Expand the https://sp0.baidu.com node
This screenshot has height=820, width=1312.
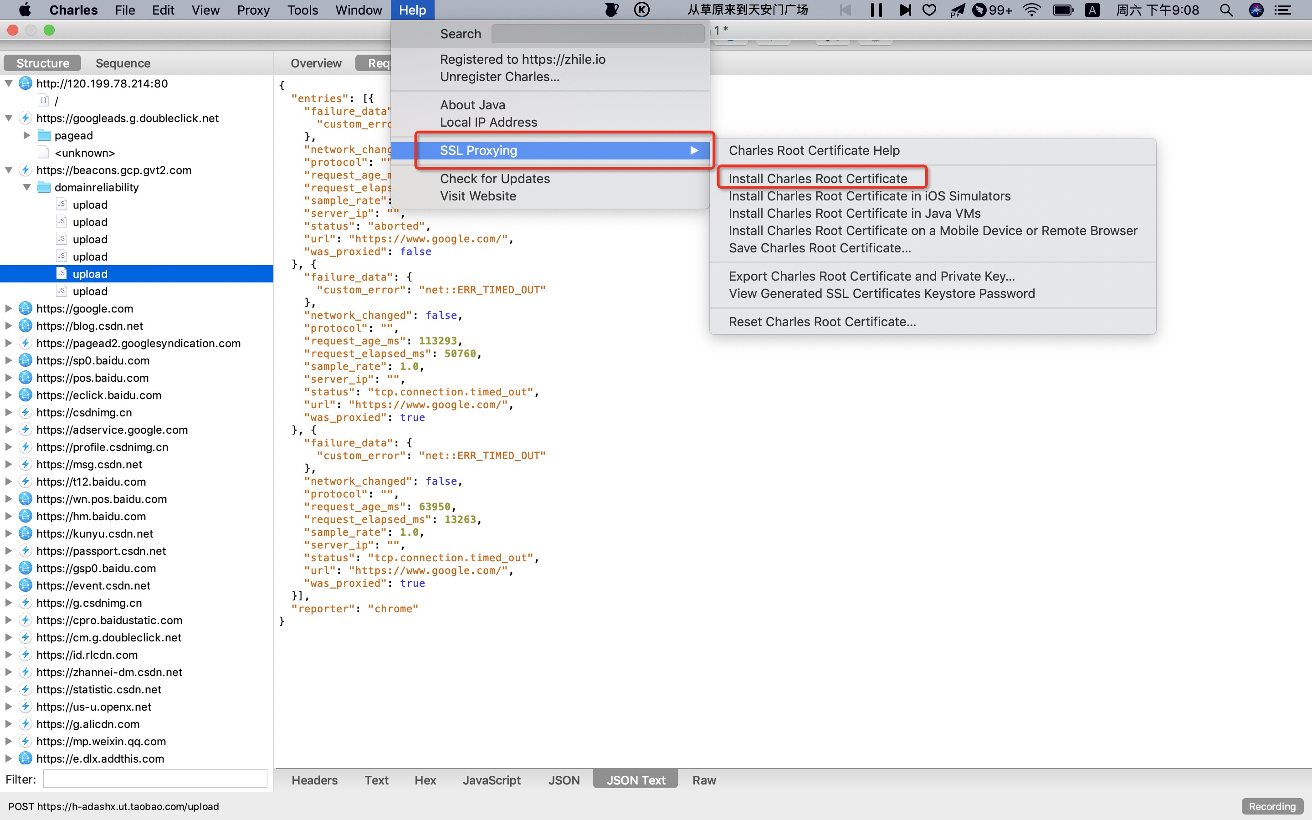pyautogui.click(x=9, y=361)
